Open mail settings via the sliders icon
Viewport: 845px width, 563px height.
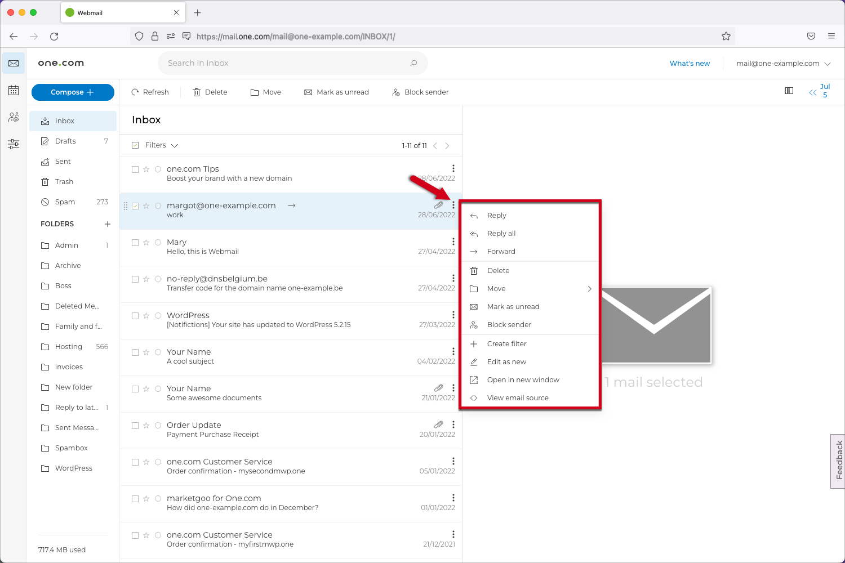point(13,144)
